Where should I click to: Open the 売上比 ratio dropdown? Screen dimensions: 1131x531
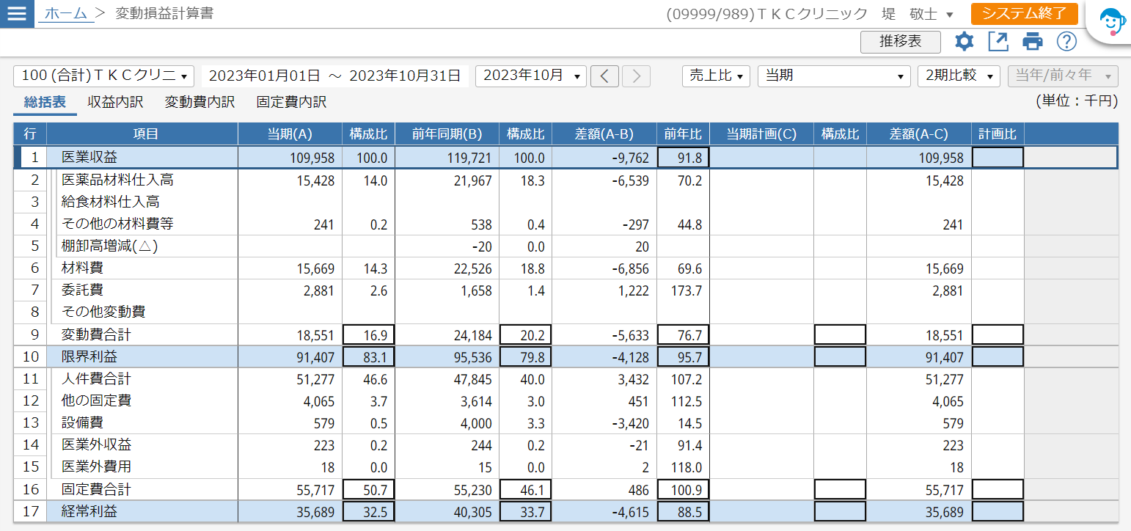tap(716, 76)
